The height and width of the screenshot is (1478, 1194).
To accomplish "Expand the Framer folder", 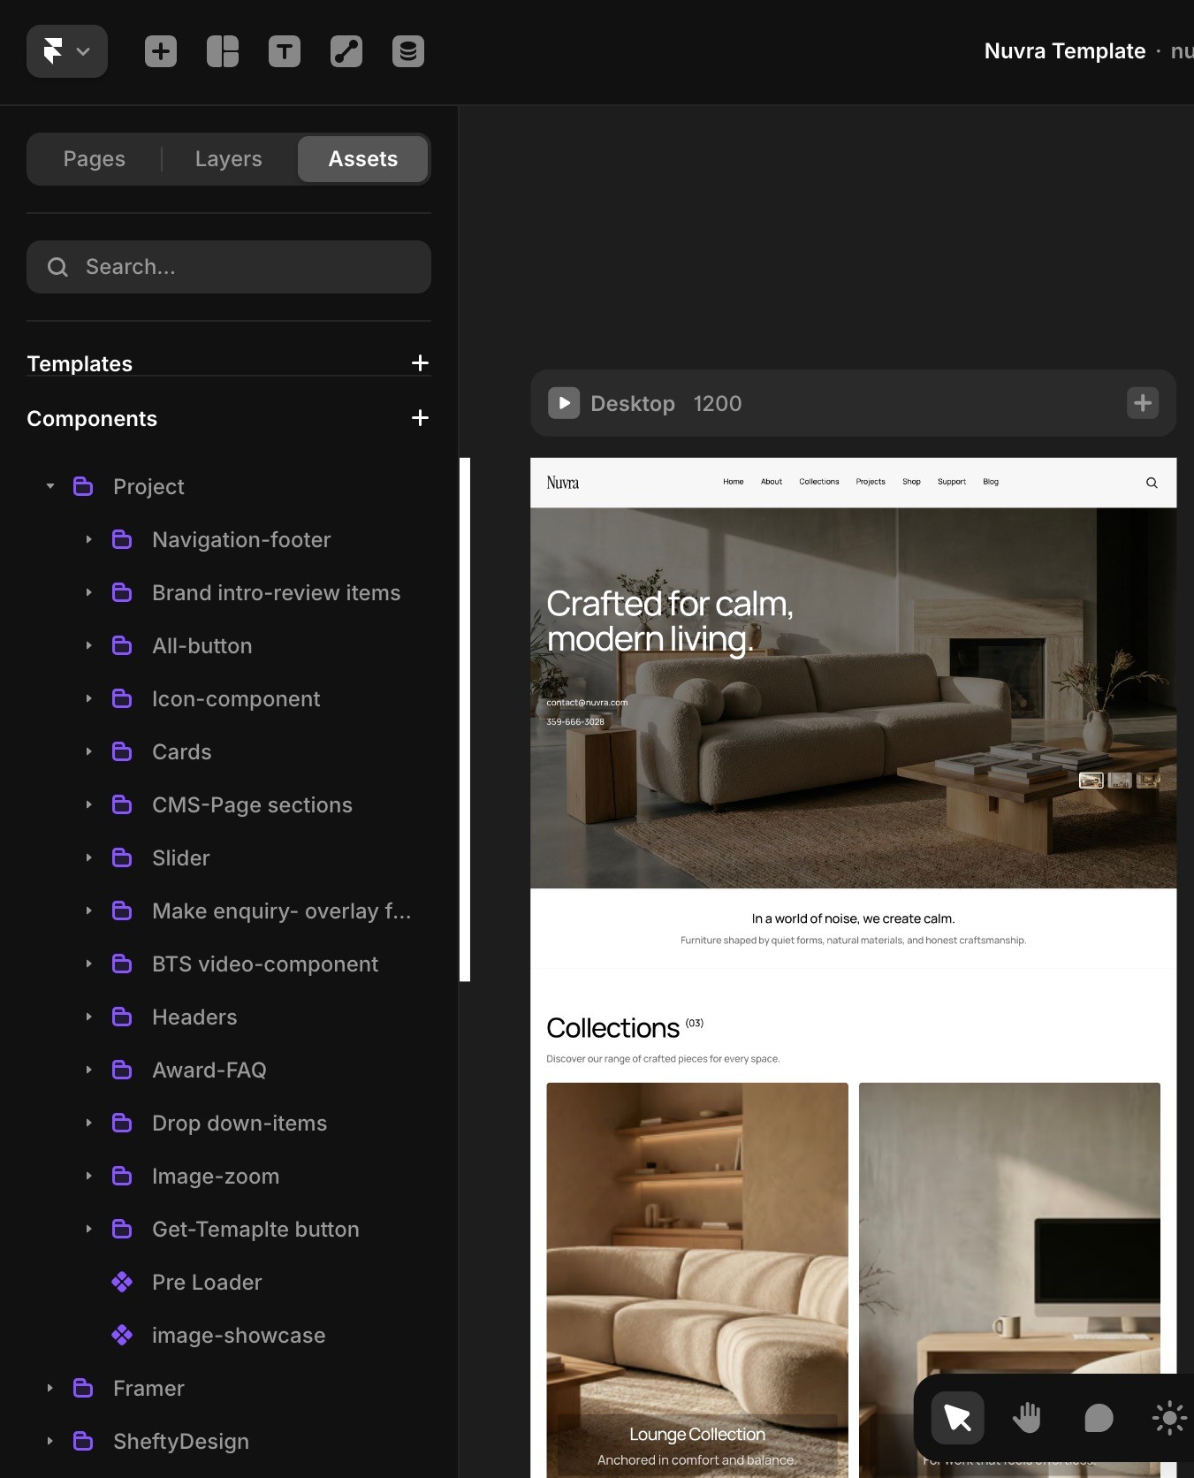I will click(x=50, y=1388).
